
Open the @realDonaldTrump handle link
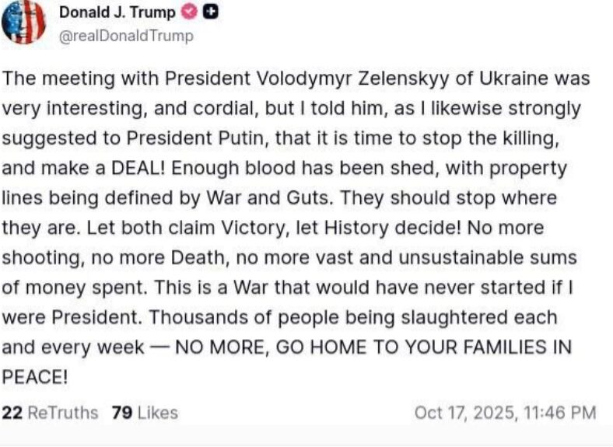click(x=127, y=36)
